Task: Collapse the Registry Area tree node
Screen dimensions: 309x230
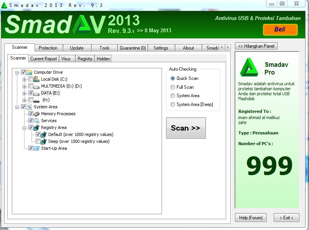Action: click(x=25, y=128)
